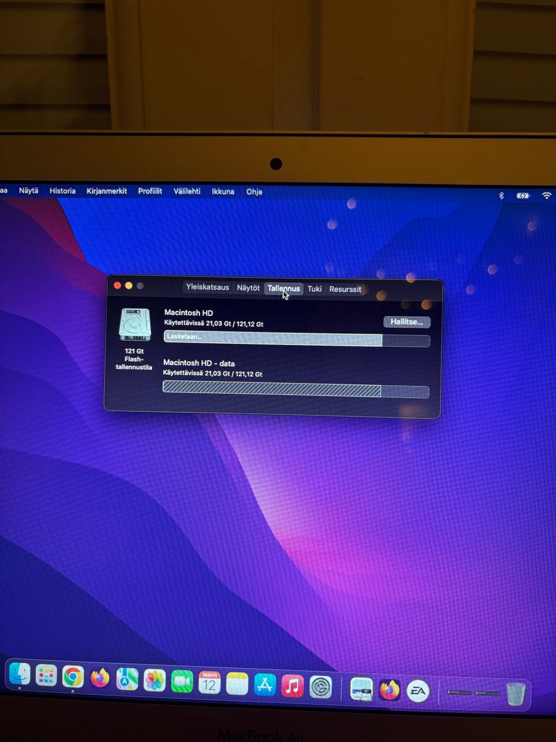Open FaceTime from the Dock
This screenshot has width=556, height=742.
(182, 682)
